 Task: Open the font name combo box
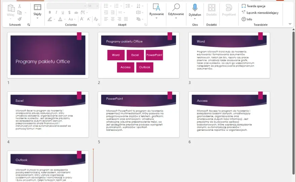click(67, 6)
